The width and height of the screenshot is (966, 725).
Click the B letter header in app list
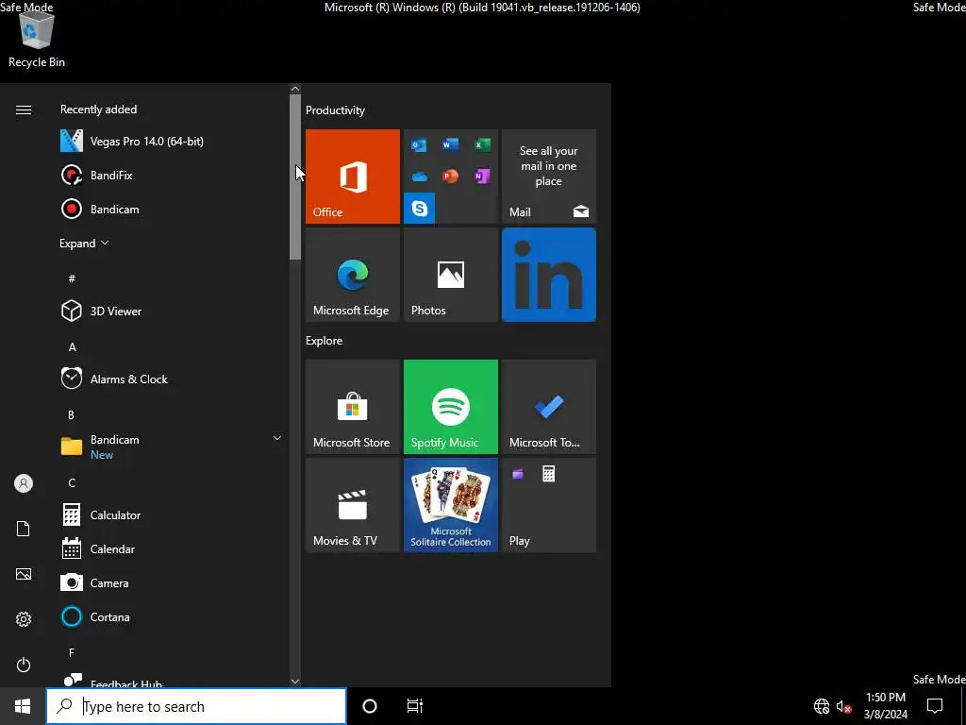[71, 415]
